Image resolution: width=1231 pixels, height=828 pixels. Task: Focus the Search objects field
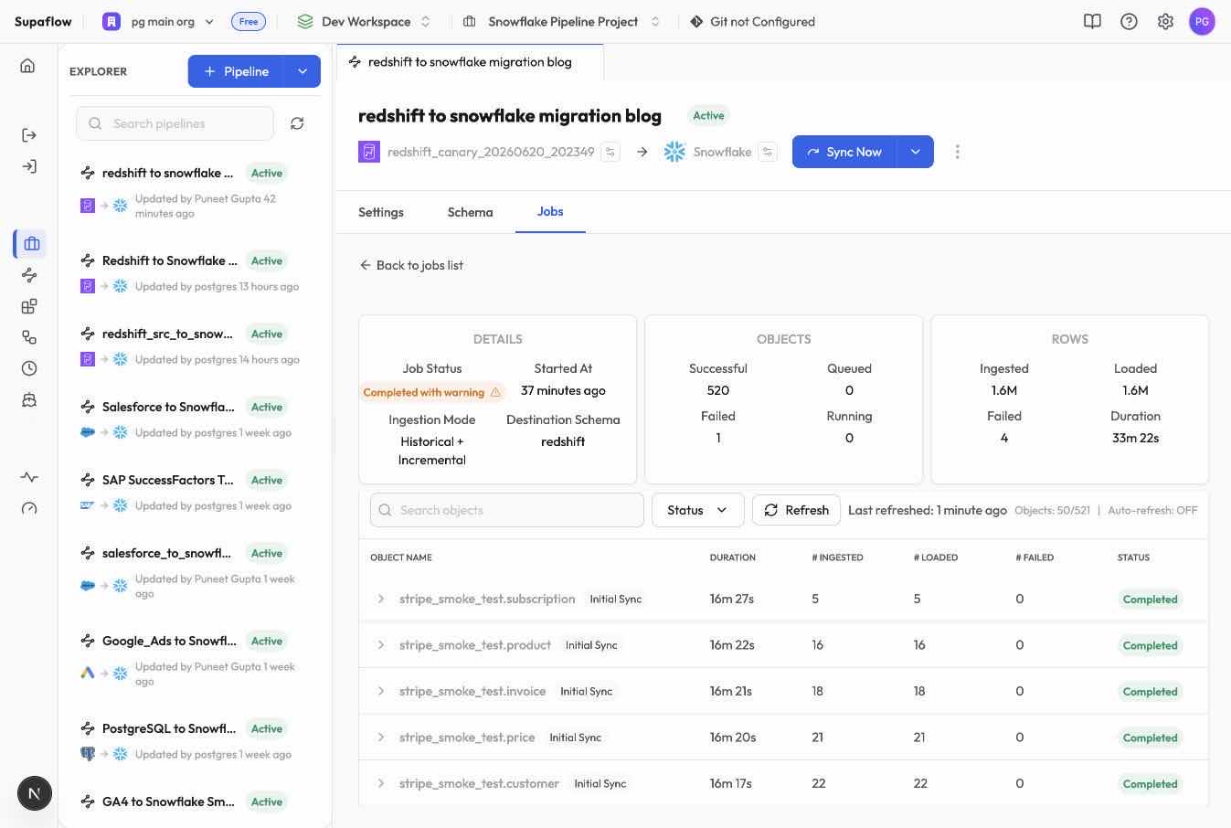[507, 510]
